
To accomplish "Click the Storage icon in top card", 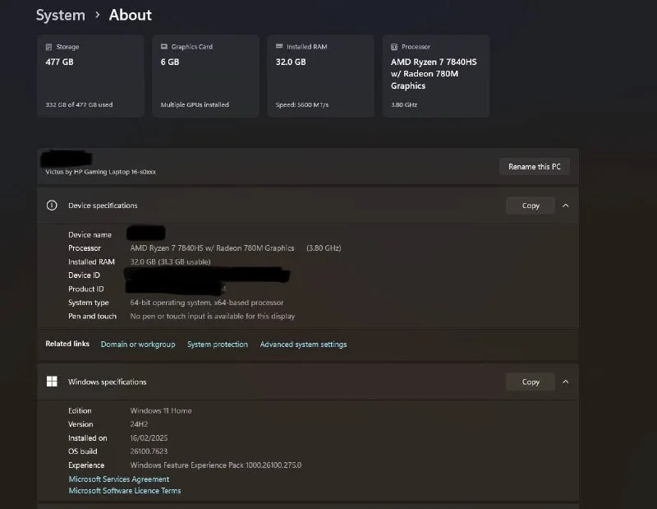I will pos(48,48).
